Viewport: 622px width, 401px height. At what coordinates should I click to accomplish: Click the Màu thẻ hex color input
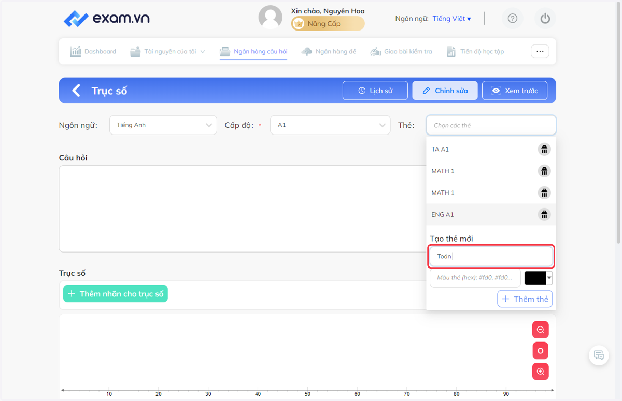coord(475,278)
